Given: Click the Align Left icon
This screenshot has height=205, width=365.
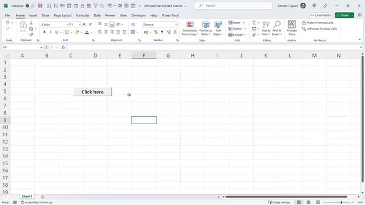Looking at the screenshot, I should point(100,32).
